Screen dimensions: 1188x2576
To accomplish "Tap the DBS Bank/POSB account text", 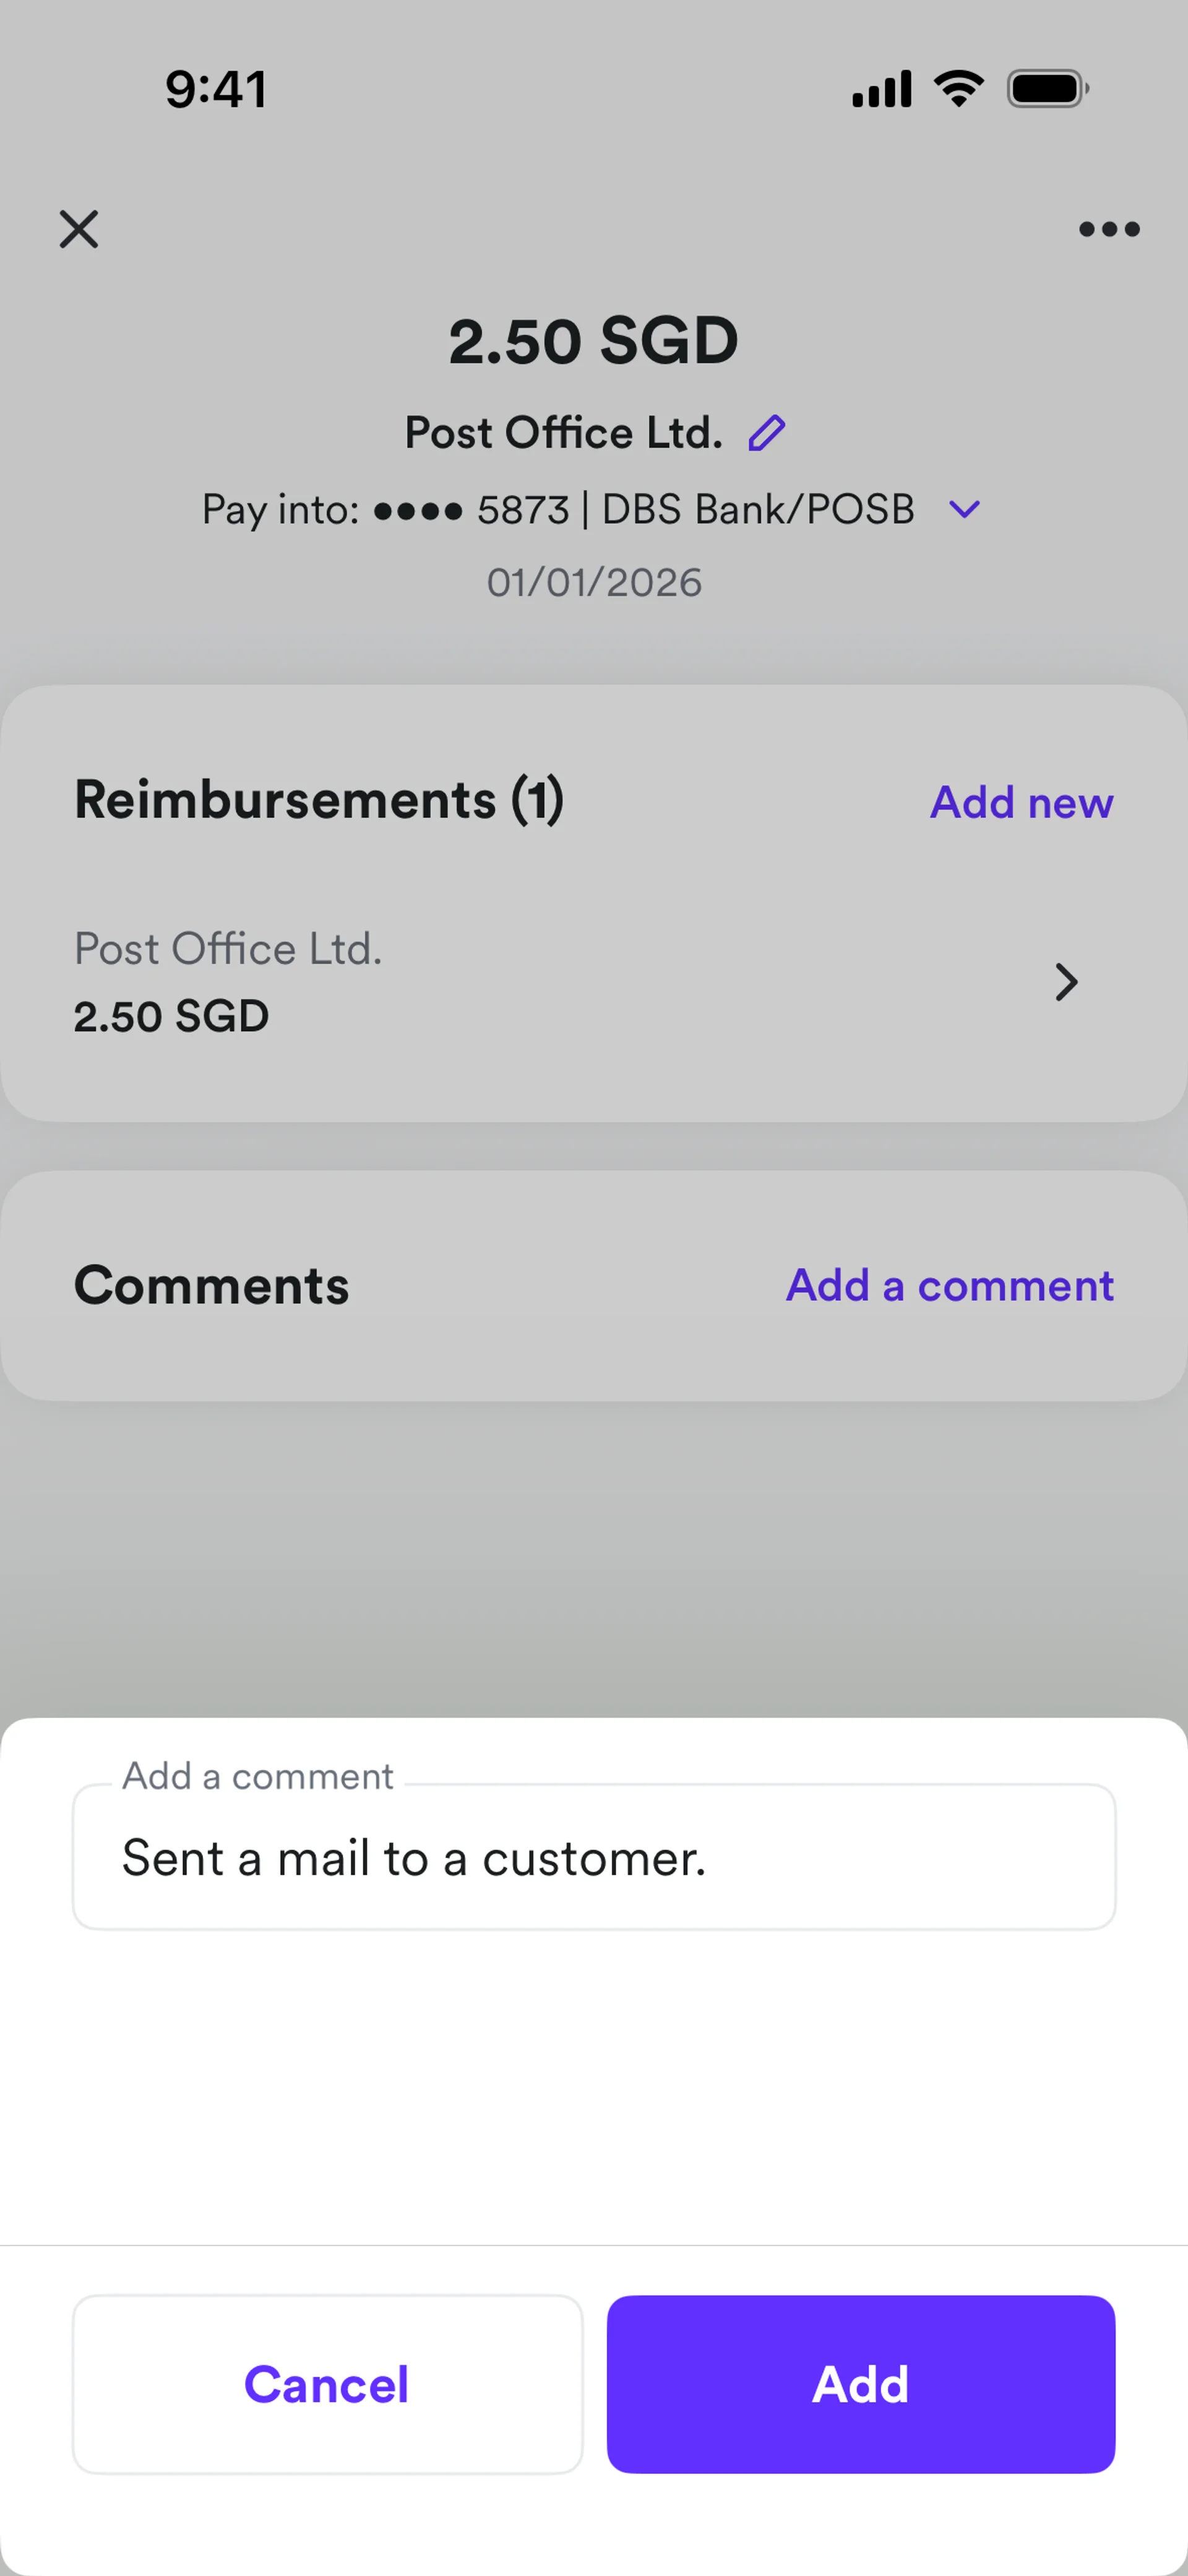I will (757, 510).
